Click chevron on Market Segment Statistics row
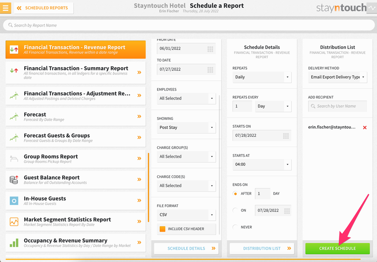This screenshot has height=262, width=377. tap(139, 221)
